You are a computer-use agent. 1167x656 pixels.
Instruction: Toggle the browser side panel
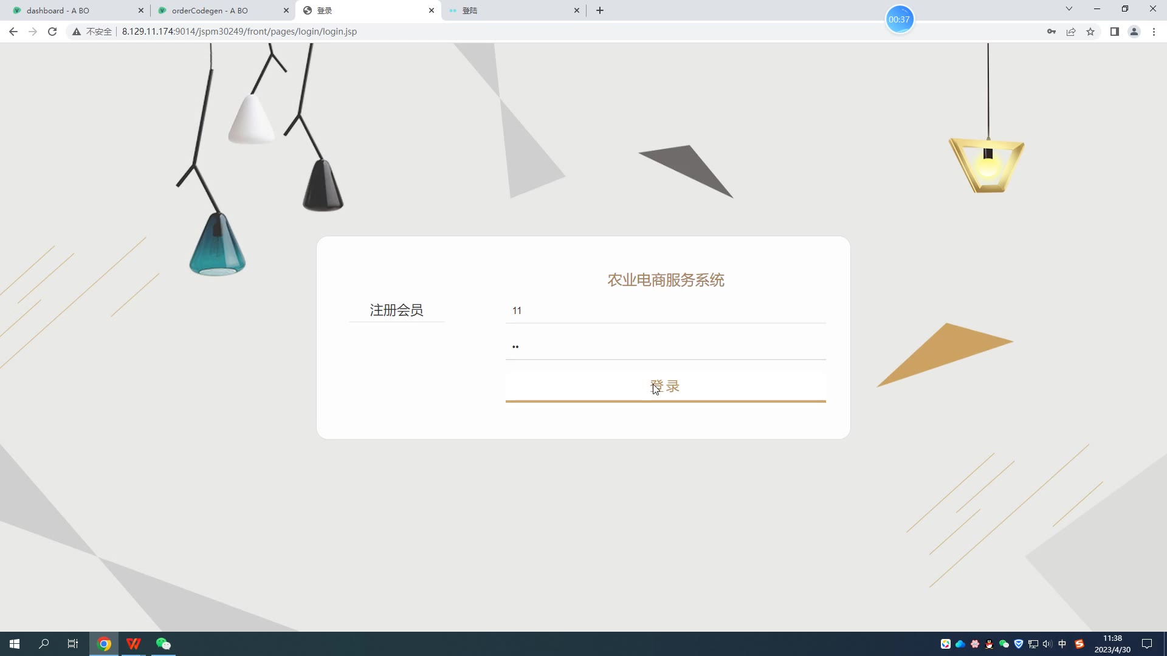pos(1115,32)
